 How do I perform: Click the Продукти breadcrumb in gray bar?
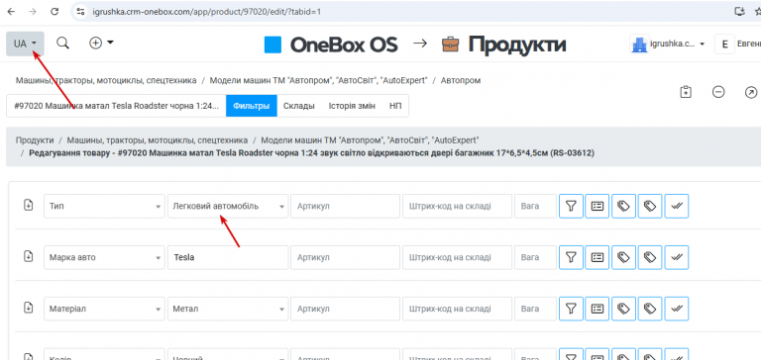pyautogui.click(x=35, y=140)
